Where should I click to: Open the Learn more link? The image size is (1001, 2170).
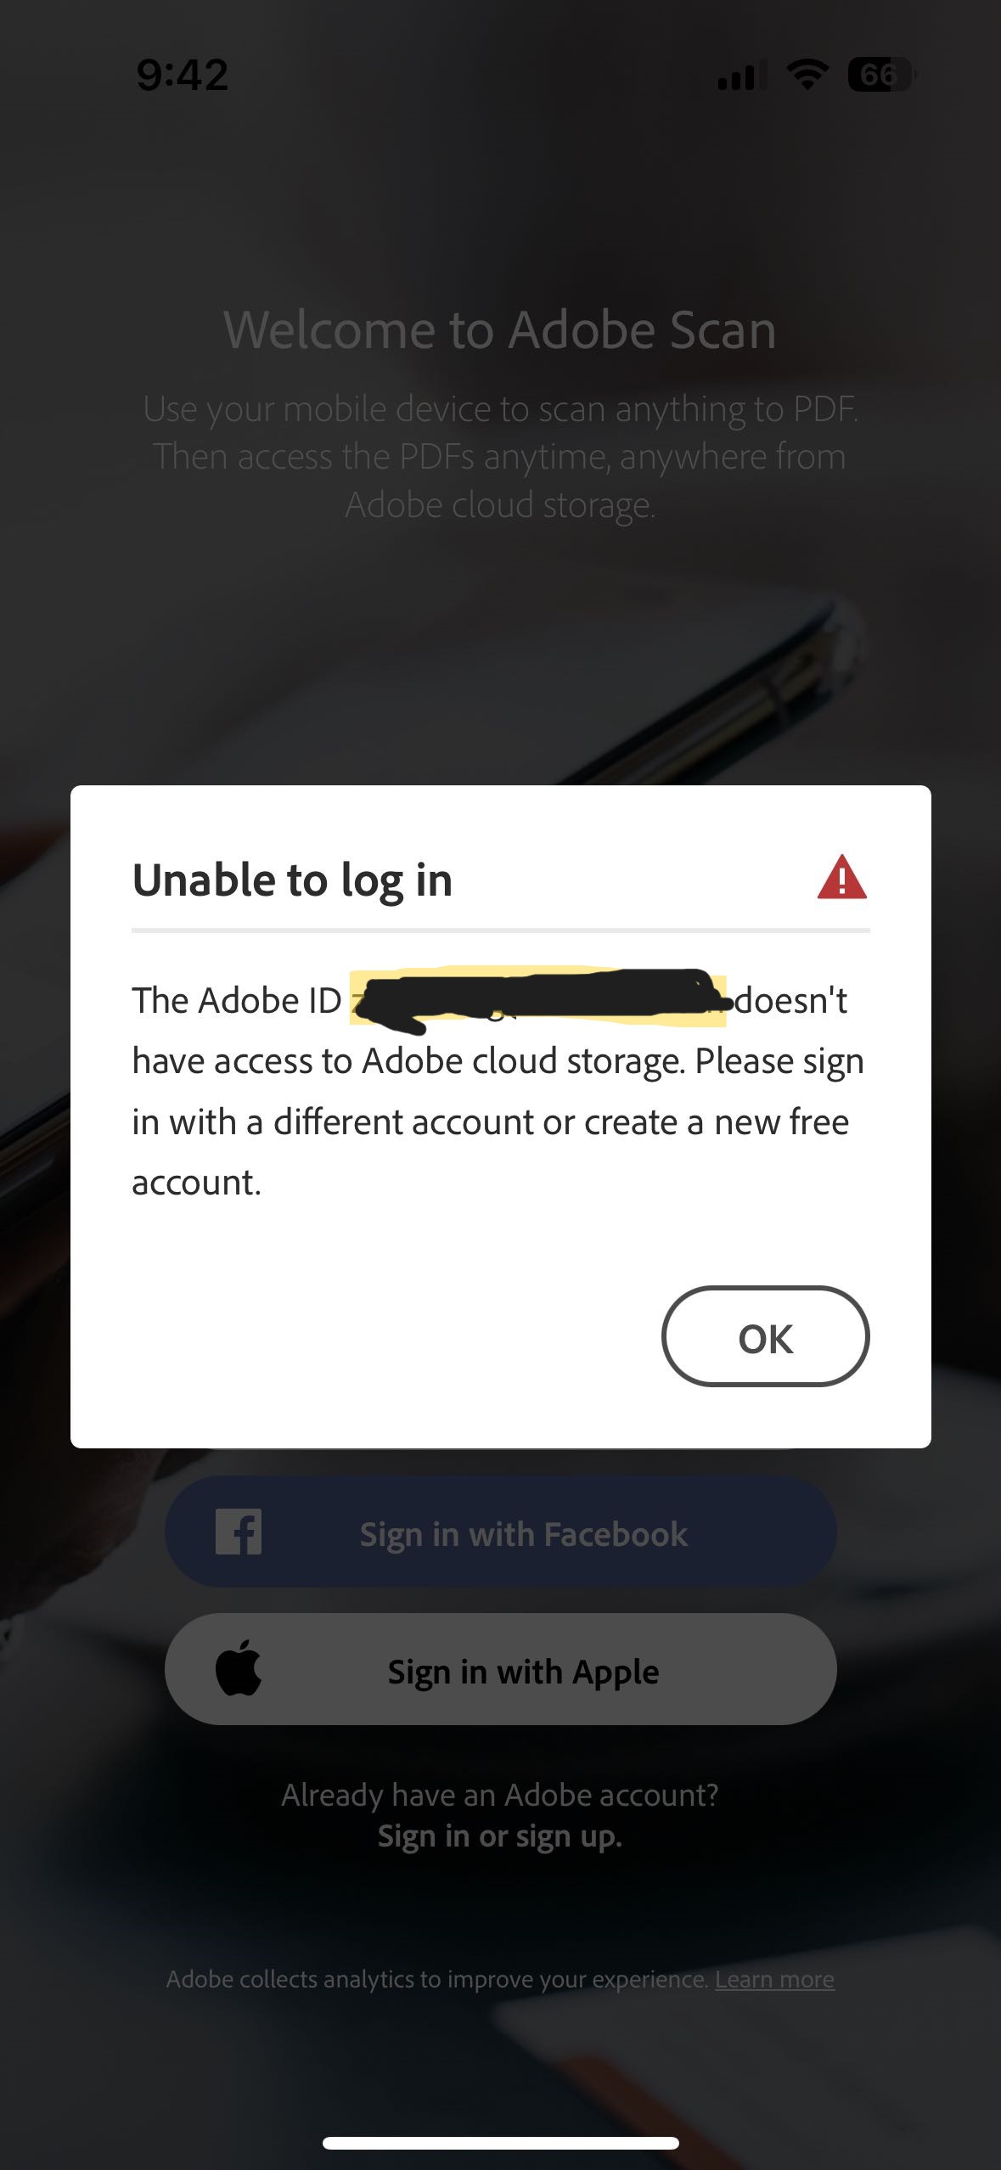[773, 1978]
